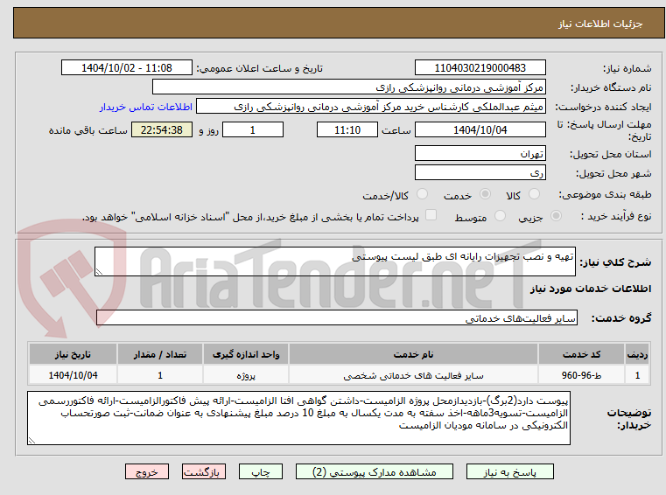Screen dimensions: 666x495
Task: Select the کالا/خدمت radio button
Action: coord(422,194)
